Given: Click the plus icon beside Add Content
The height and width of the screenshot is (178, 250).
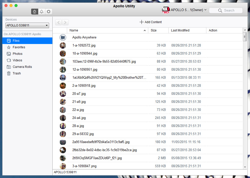Looking at the screenshot, I should point(142,22).
